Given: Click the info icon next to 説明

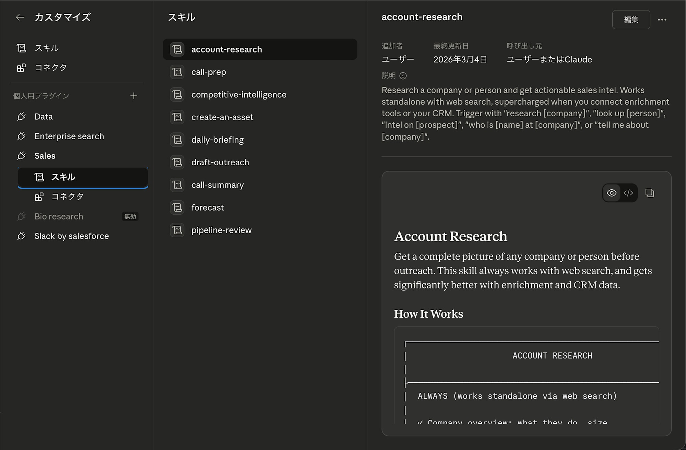Looking at the screenshot, I should (403, 76).
